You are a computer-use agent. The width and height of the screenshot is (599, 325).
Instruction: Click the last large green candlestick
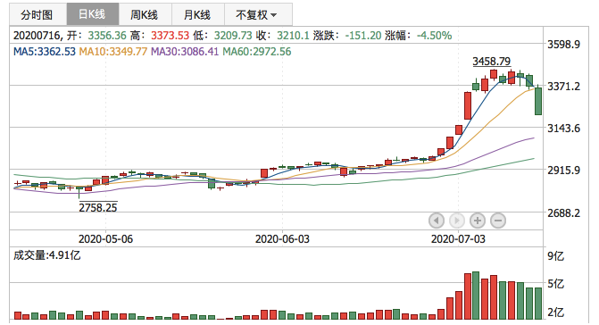pos(538,101)
